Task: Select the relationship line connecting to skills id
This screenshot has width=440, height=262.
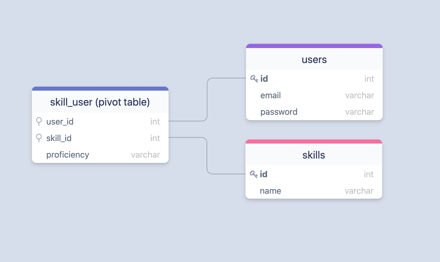Action: 207,156
